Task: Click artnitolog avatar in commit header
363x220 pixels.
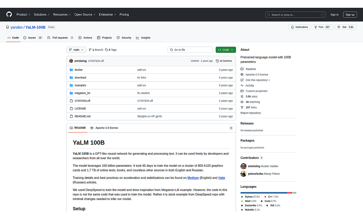Action: (x=71, y=61)
